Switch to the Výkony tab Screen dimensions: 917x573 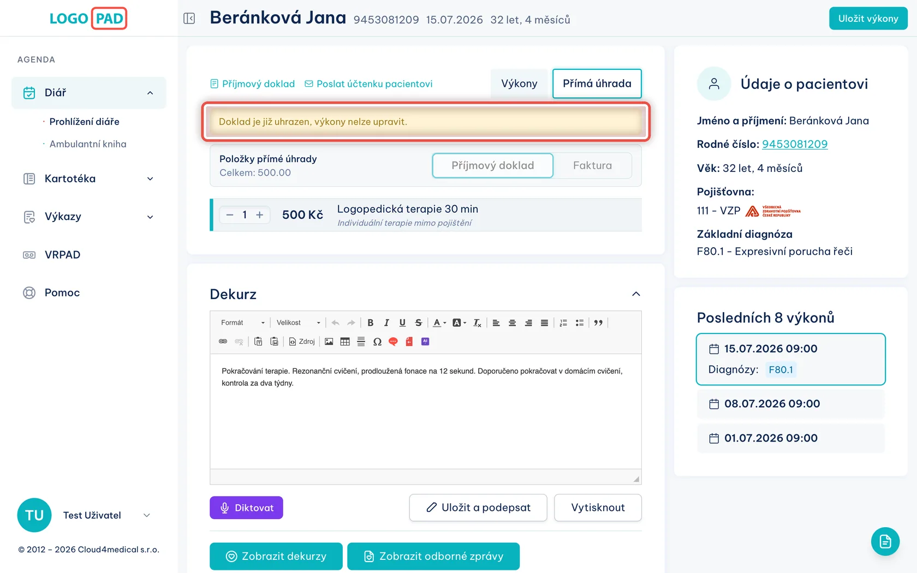(x=519, y=83)
